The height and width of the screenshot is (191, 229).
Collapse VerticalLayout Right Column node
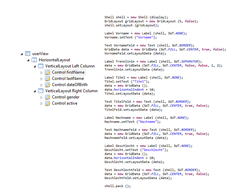(x=35, y=91)
